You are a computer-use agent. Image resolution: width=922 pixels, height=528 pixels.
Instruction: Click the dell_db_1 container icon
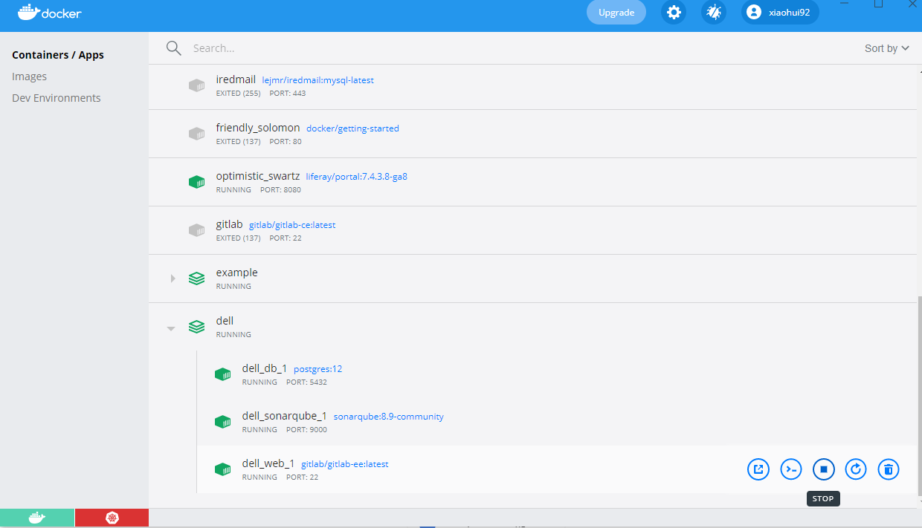(x=222, y=374)
